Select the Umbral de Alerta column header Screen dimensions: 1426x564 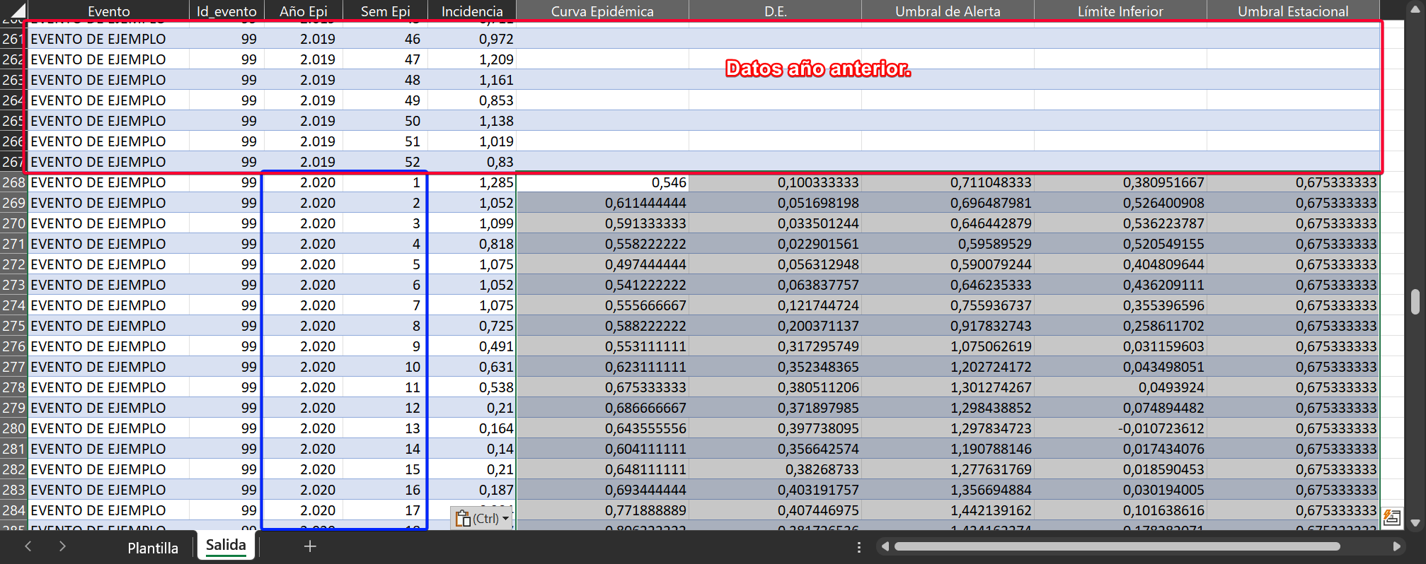[948, 11]
